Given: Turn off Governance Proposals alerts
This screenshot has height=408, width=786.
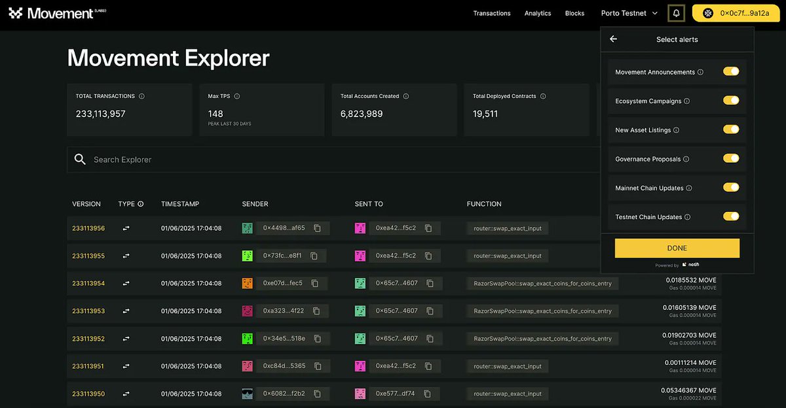Looking at the screenshot, I should [731, 158].
